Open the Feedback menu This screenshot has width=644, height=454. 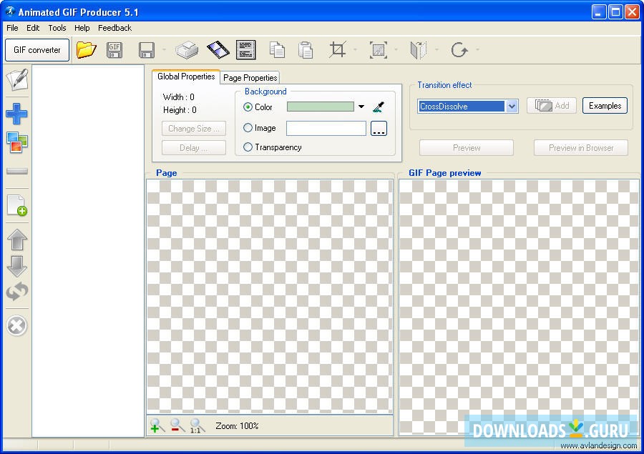click(x=114, y=28)
